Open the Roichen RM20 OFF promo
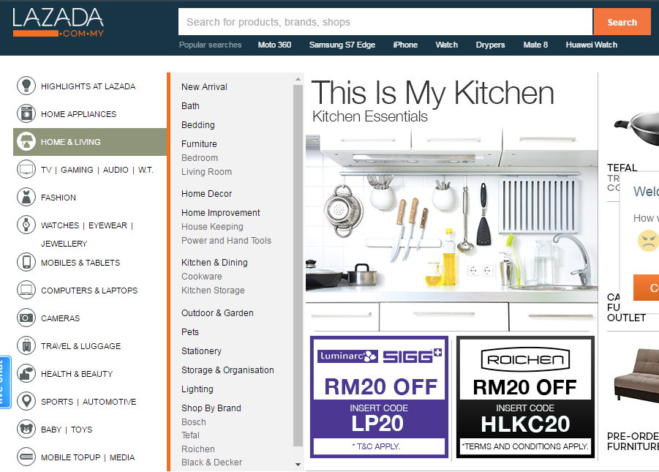Image resolution: width=659 pixels, height=472 pixels. 525,397
